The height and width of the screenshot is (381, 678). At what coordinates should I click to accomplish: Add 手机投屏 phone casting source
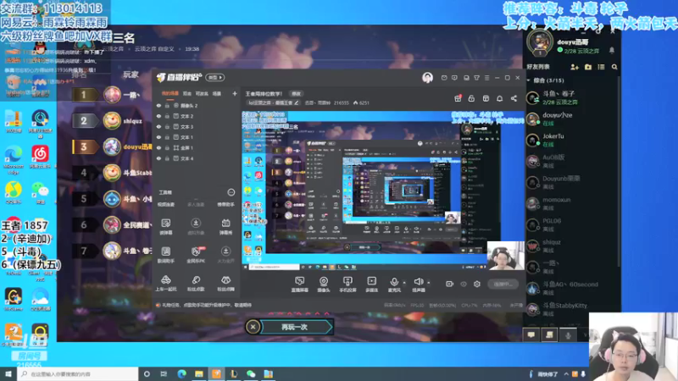347,284
